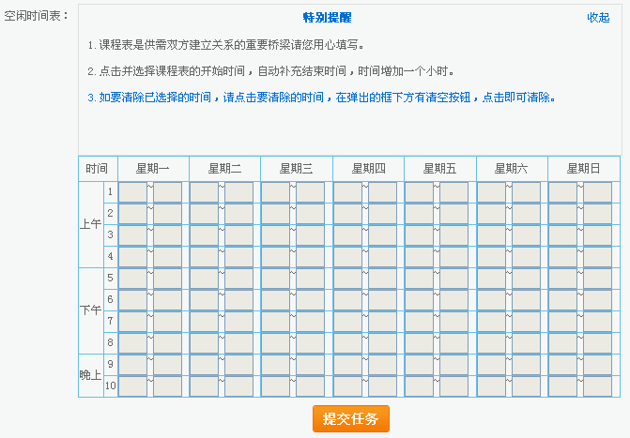Click 星期三 period 10 end time field
The height and width of the screenshot is (438, 630).
310,385
